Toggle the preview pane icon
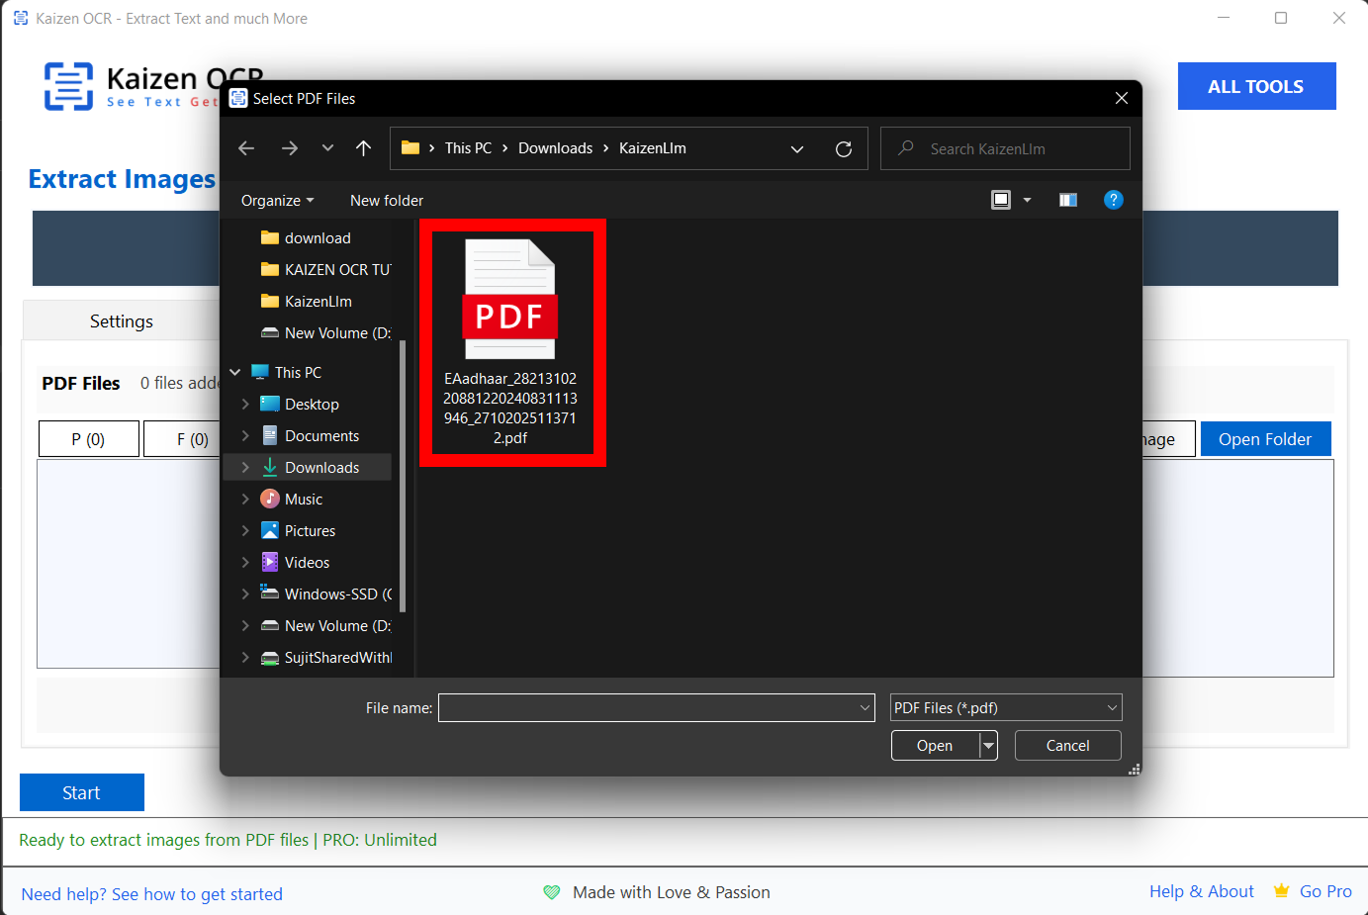The image size is (1368, 915). click(1067, 200)
